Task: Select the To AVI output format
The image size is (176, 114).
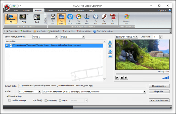Action: (x=53, y=19)
